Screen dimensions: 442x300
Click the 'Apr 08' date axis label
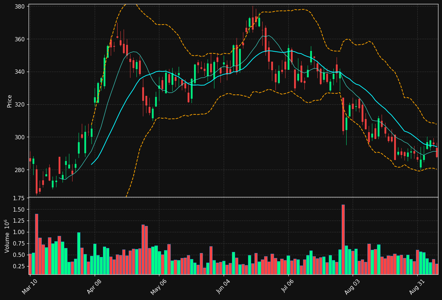point(95,286)
